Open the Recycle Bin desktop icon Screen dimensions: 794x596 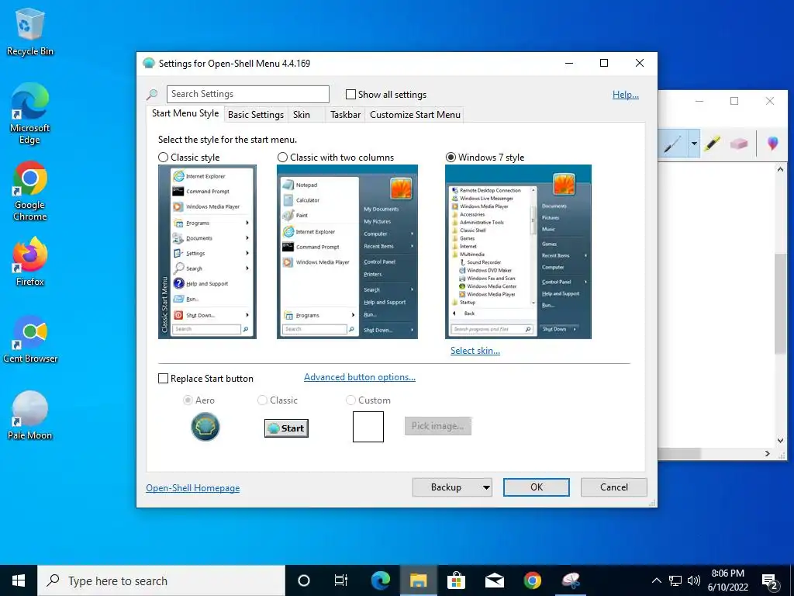30,31
